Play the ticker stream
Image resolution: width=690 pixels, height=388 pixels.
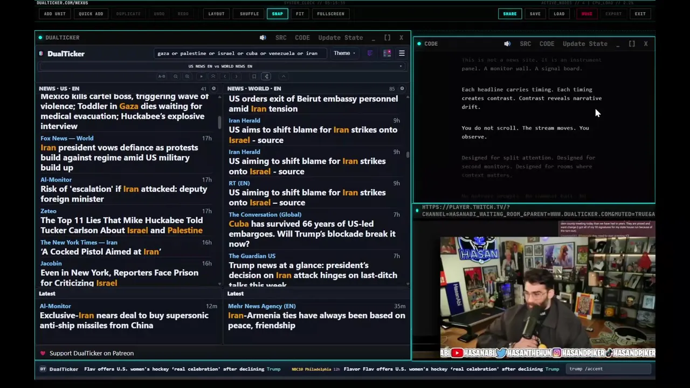tap(202, 77)
